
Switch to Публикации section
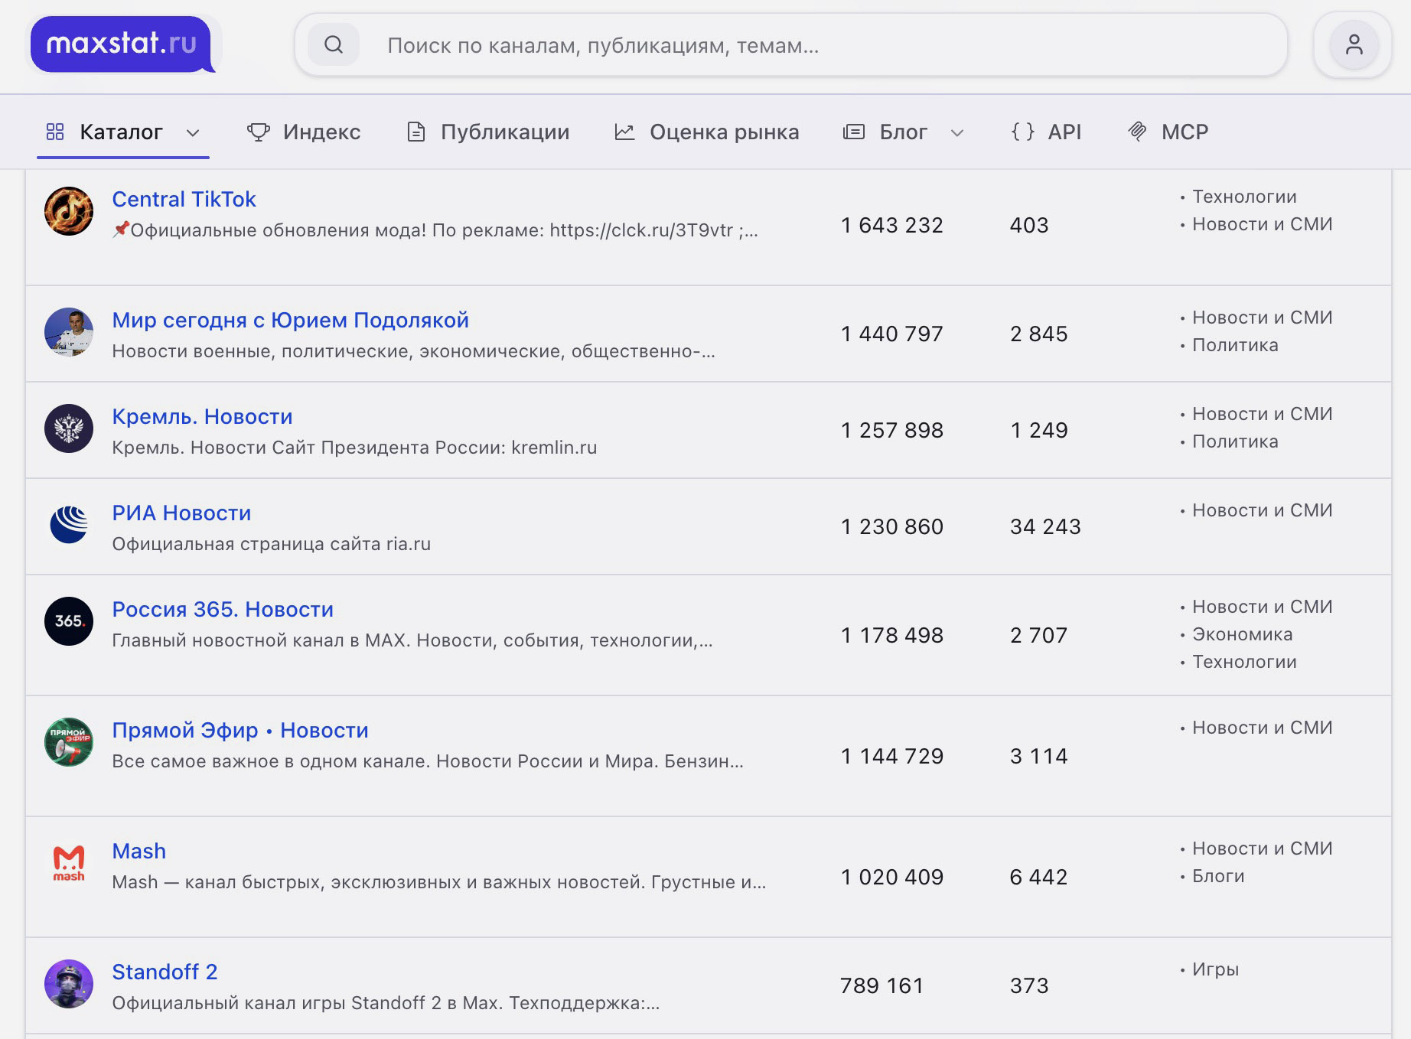pos(488,132)
